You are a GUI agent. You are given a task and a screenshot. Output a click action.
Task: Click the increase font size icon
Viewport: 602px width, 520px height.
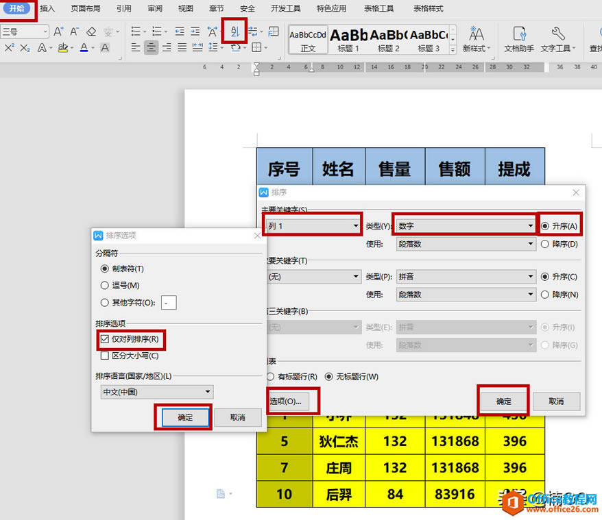pos(59,32)
